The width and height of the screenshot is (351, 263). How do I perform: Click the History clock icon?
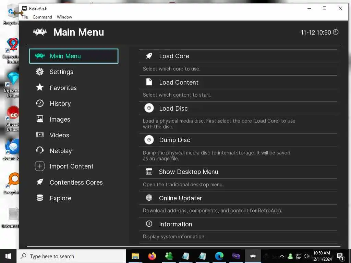tap(40, 103)
